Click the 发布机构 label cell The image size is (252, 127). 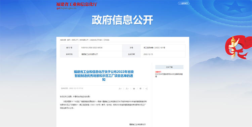69,54
